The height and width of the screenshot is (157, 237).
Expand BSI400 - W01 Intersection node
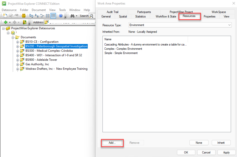[17, 55]
